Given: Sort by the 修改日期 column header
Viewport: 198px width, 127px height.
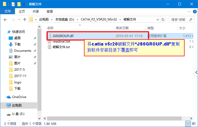Looking at the screenshot, I should [122, 28].
